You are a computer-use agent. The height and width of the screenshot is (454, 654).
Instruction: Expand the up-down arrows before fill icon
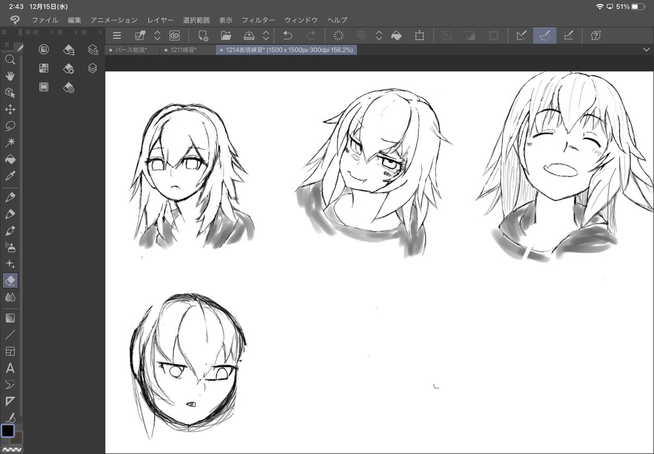tap(379, 36)
